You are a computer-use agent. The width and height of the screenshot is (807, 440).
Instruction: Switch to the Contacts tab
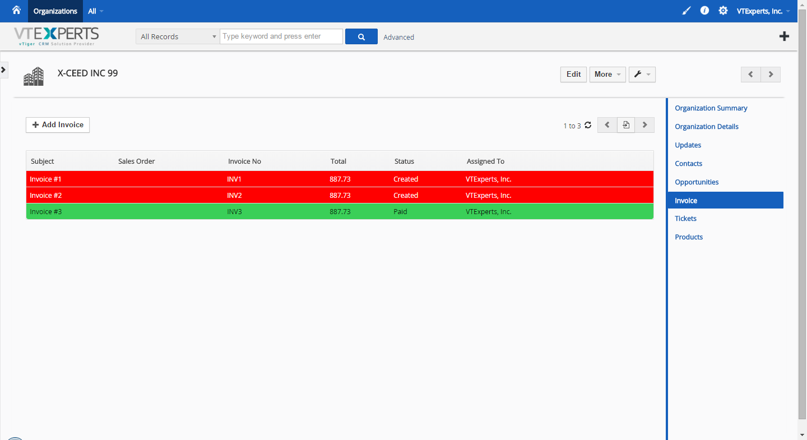click(689, 164)
